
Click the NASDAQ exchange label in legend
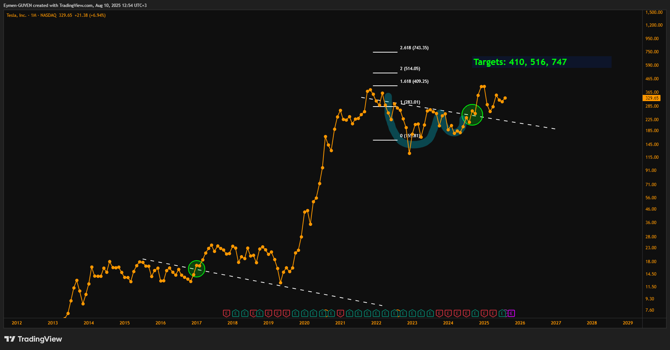(48, 15)
